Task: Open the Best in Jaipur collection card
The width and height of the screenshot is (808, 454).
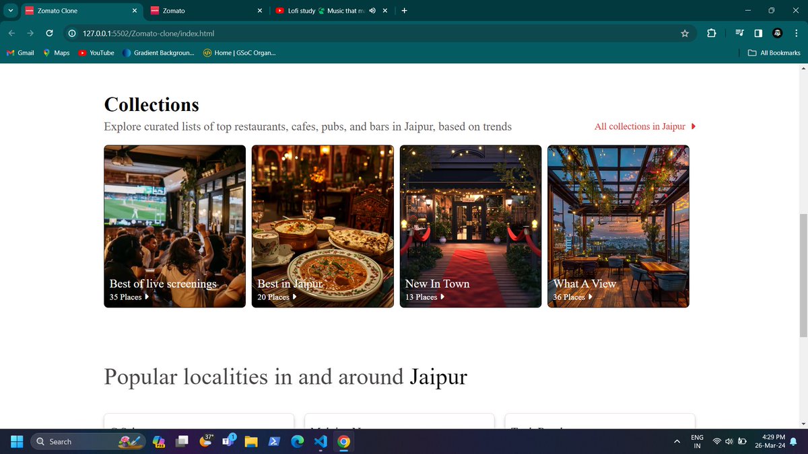Action: tap(323, 227)
